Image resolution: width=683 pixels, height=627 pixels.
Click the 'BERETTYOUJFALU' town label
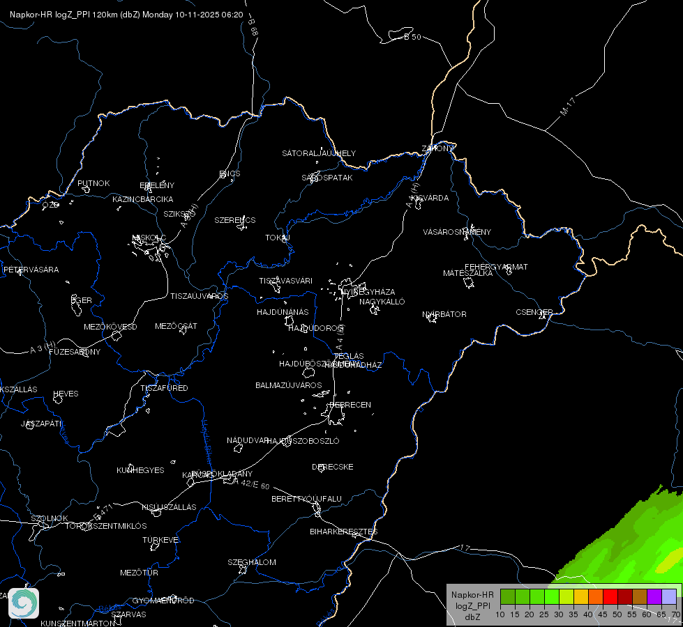coord(306,499)
